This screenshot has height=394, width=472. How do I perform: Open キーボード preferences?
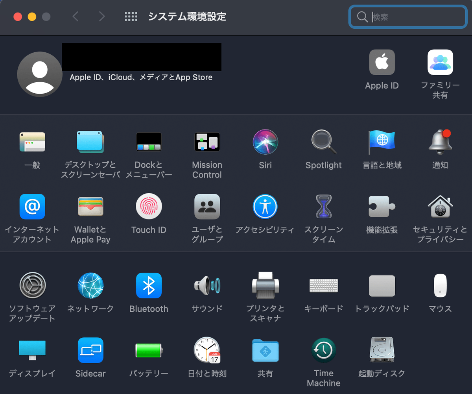pyautogui.click(x=324, y=285)
